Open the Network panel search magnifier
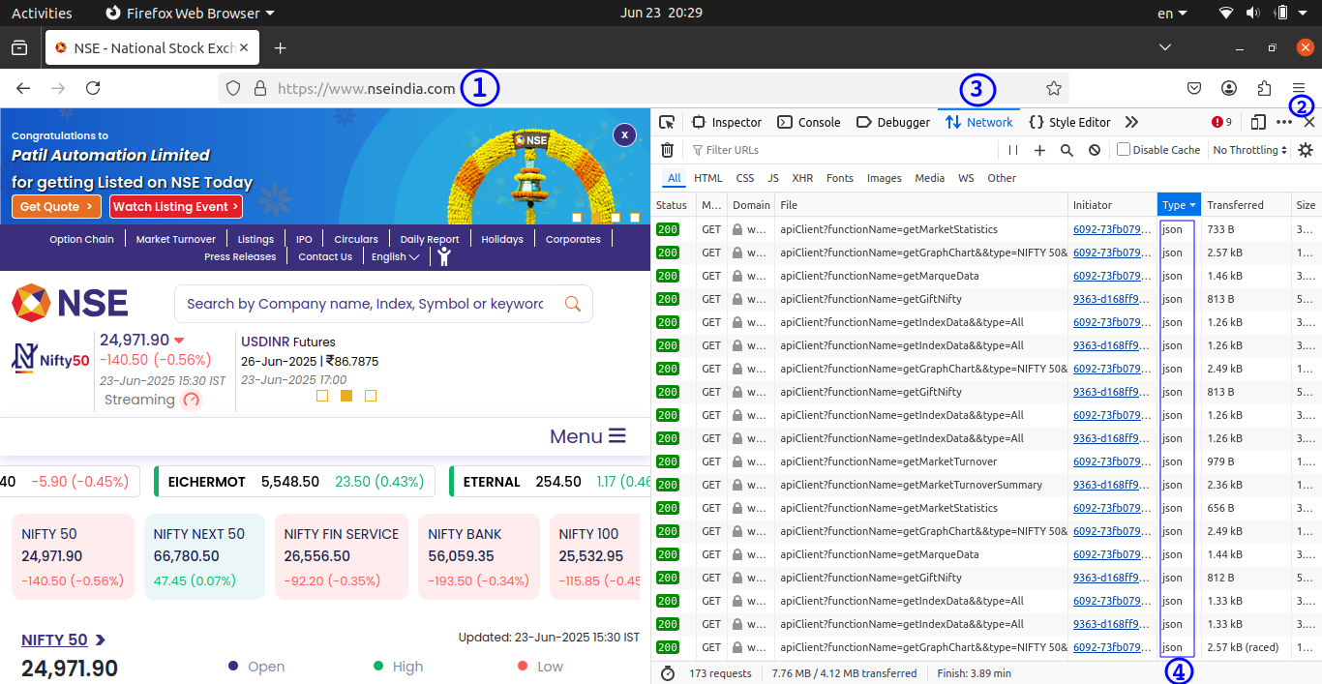This screenshot has height=684, width=1322. 1067,150
